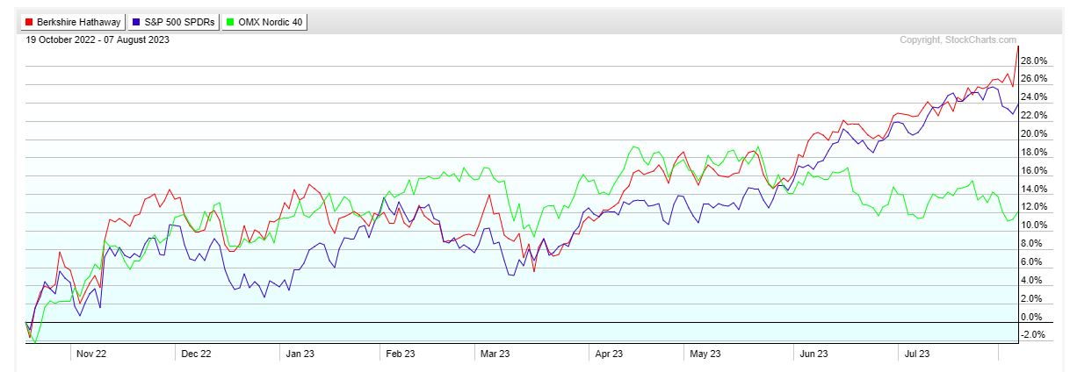This screenshot has width=1070, height=372.
Task: Click the 18.0% y-axis label
Action: pyautogui.click(x=1035, y=153)
